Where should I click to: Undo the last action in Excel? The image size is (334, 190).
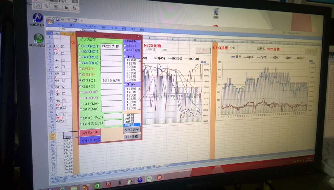coord(63,20)
